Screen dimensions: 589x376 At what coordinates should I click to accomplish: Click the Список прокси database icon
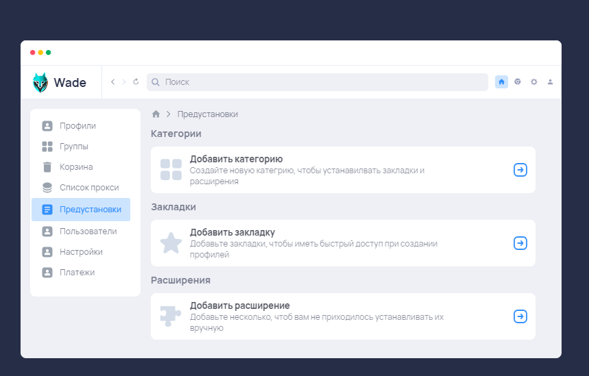tap(47, 188)
